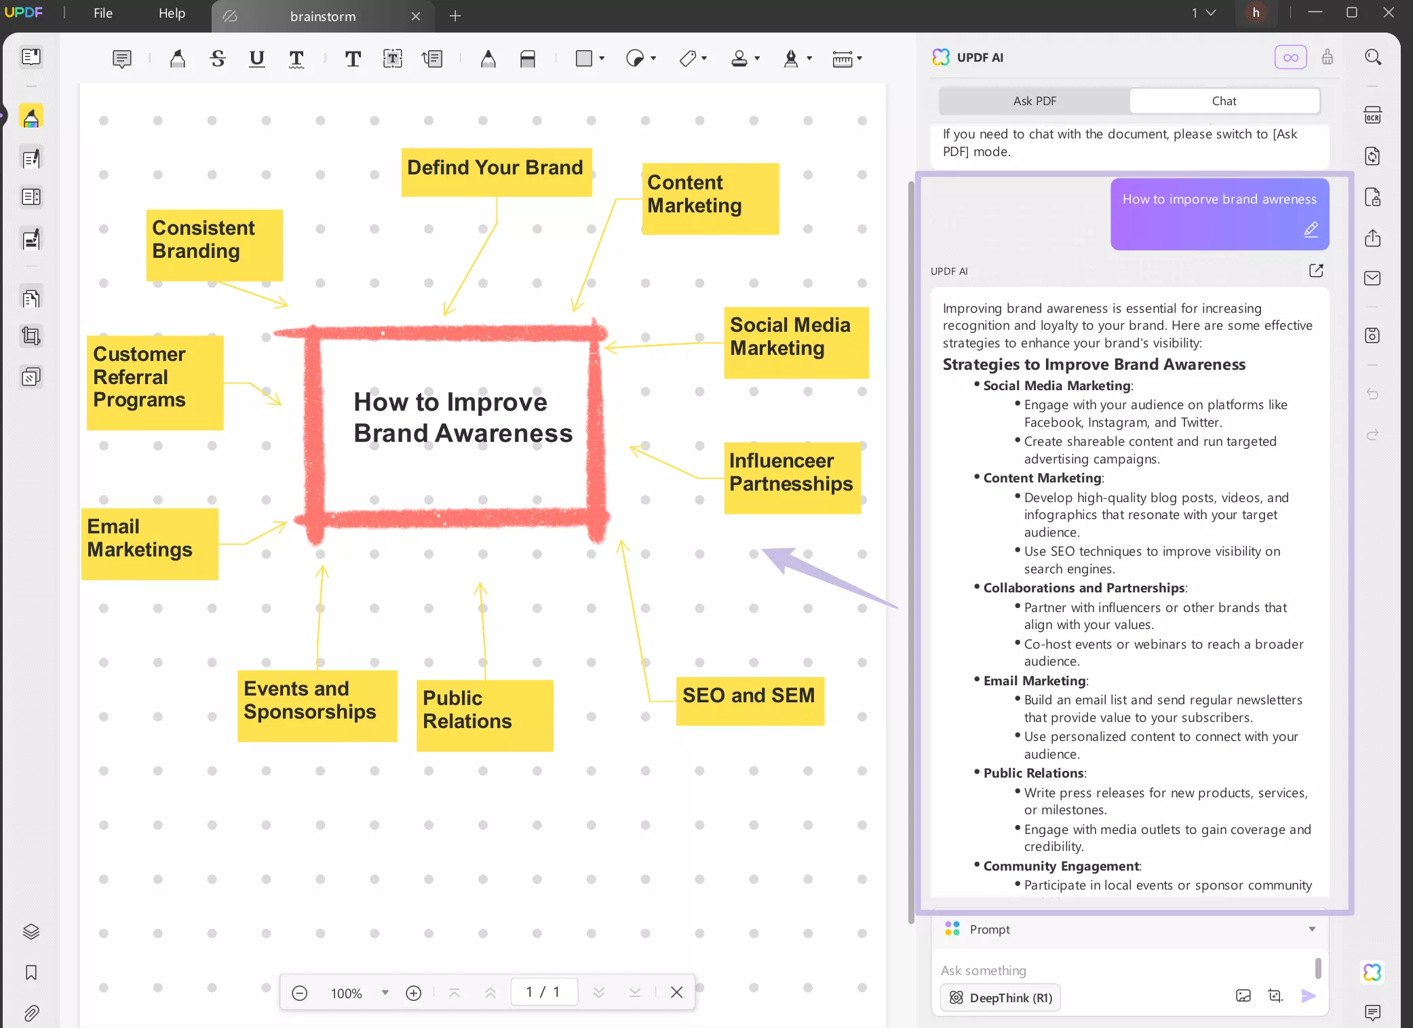Image resolution: width=1413 pixels, height=1028 pixels.
Task: Close the page navigation bar
Action: click(677, 993)
